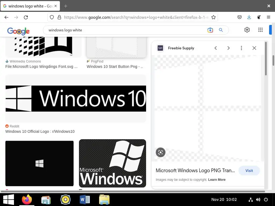Click the Reddit source label
The width and height of the screenshot is (275, 206).
[x=15, y=126]
